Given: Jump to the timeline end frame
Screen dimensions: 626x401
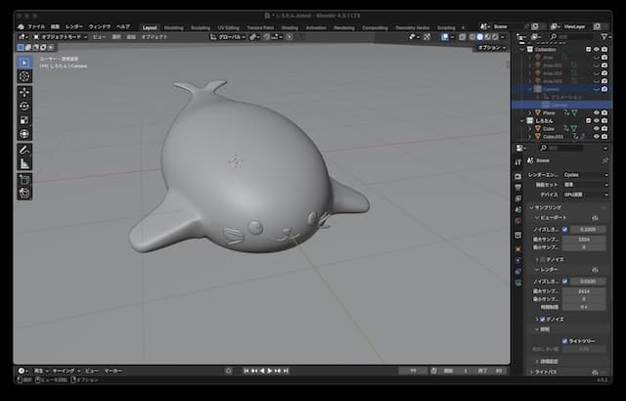Looking at the screenshot, I should tap(286, 371).
